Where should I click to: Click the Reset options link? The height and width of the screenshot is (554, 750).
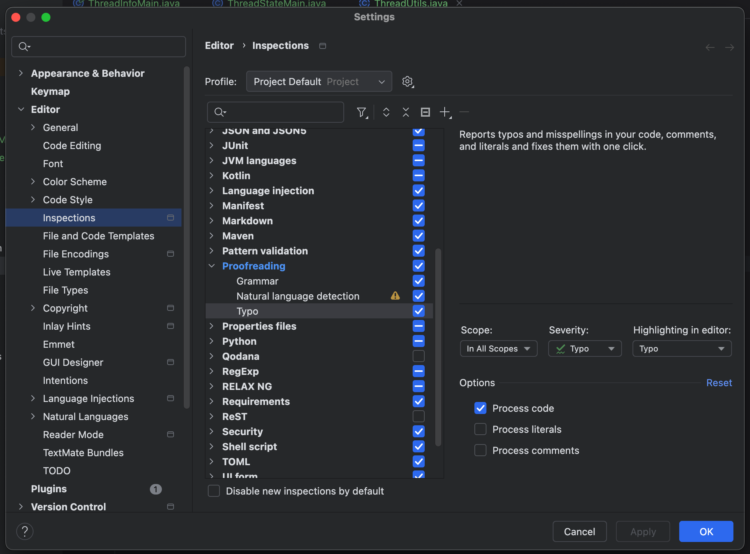click(x=719, y=382)
